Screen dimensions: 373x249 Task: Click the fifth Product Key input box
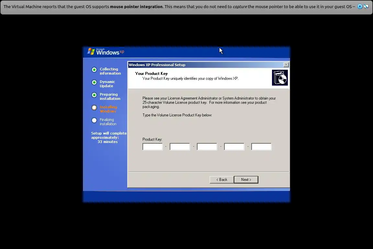coord(261,147)
